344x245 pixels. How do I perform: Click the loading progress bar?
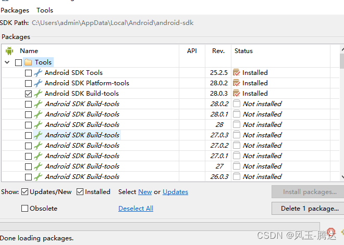tap(159, 226)
